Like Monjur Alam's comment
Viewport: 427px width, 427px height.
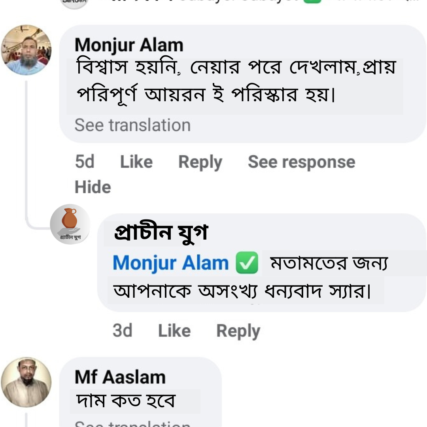pyautogui.click(x=136, y=161)
